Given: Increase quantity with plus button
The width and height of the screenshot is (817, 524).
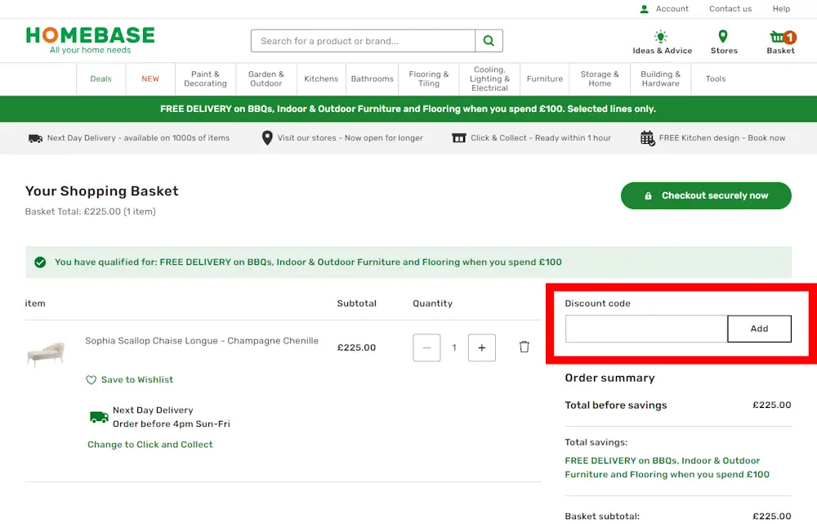Looking at the screenshot, I should [482, 347].
